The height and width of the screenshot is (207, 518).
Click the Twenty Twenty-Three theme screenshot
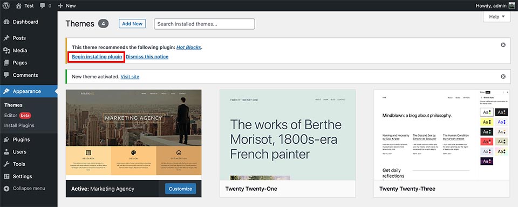coord(442,135)
